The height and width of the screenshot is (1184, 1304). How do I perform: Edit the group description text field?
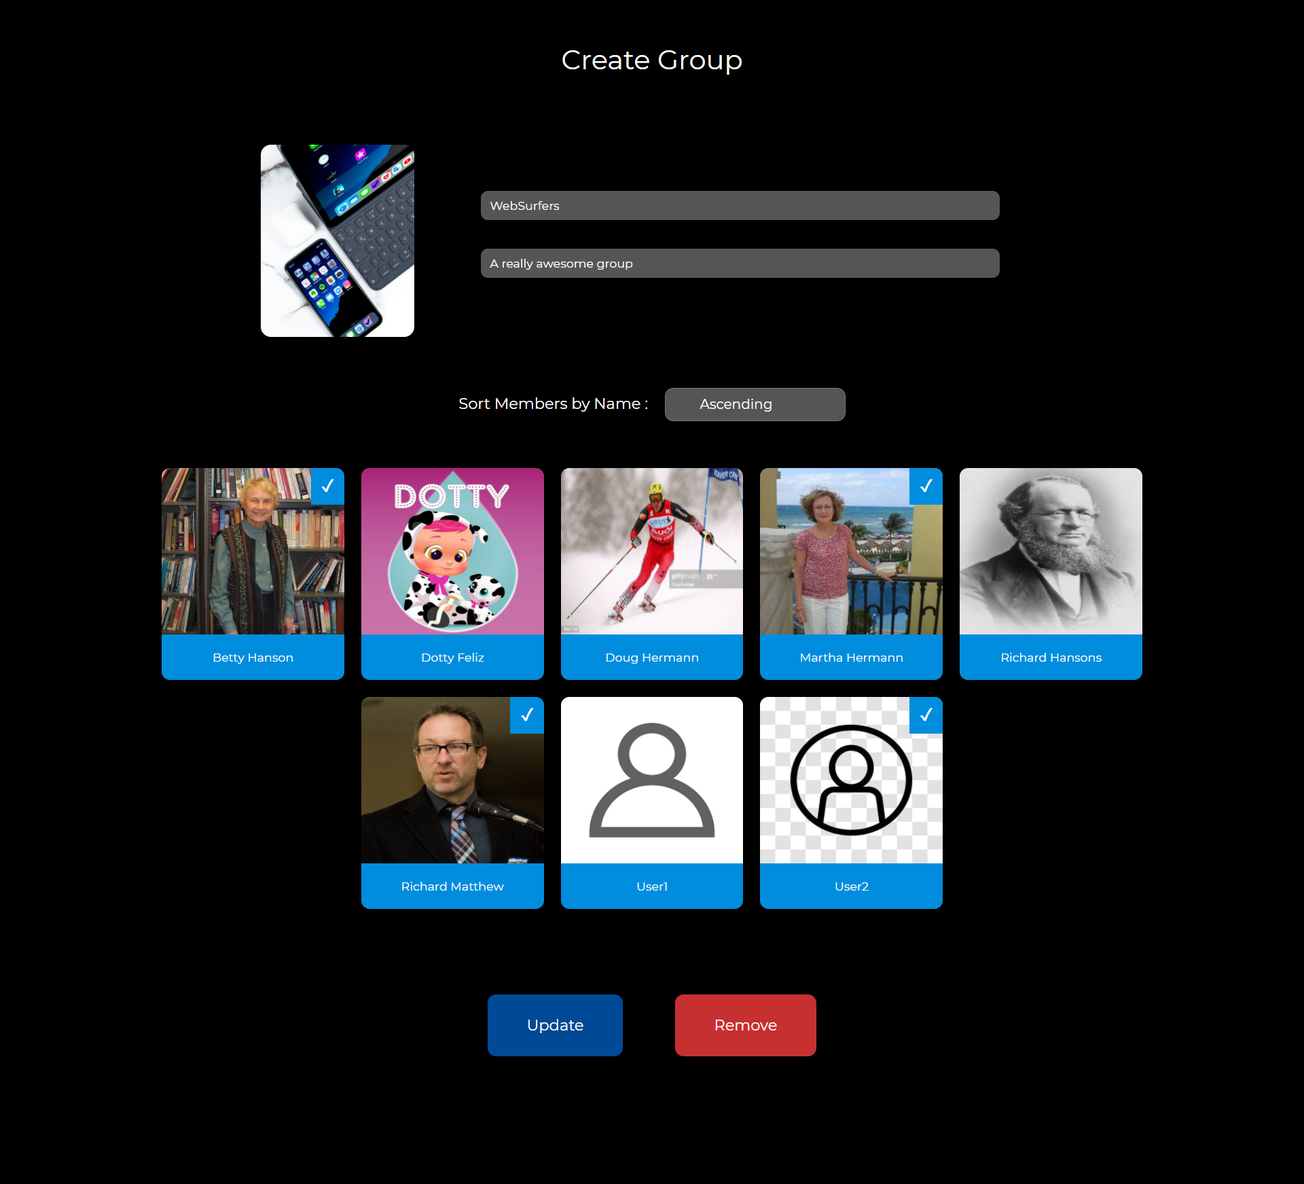pyautogui.click(x=740, y=264)
